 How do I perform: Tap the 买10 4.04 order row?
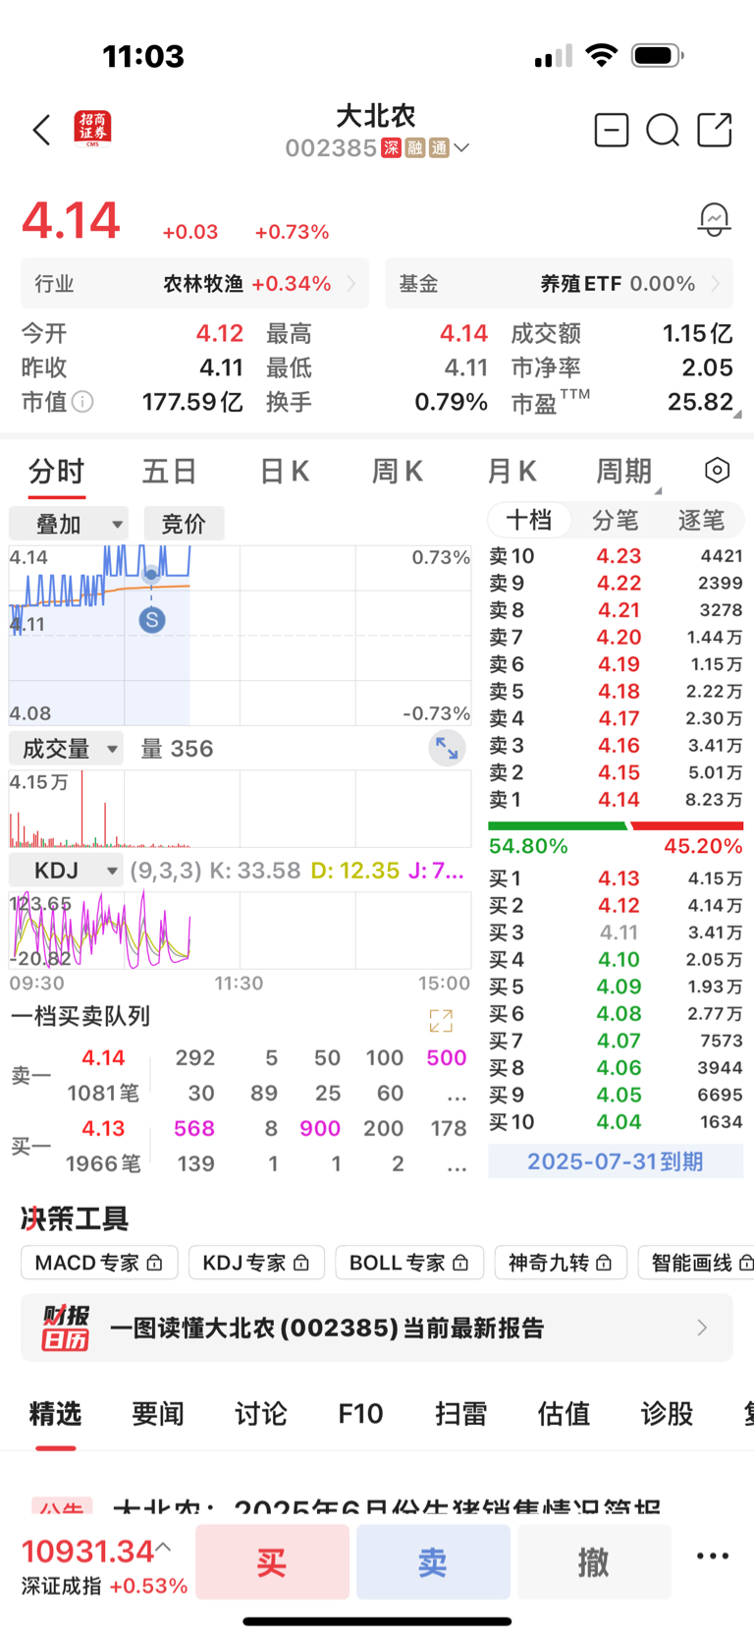click(616, 1122)
